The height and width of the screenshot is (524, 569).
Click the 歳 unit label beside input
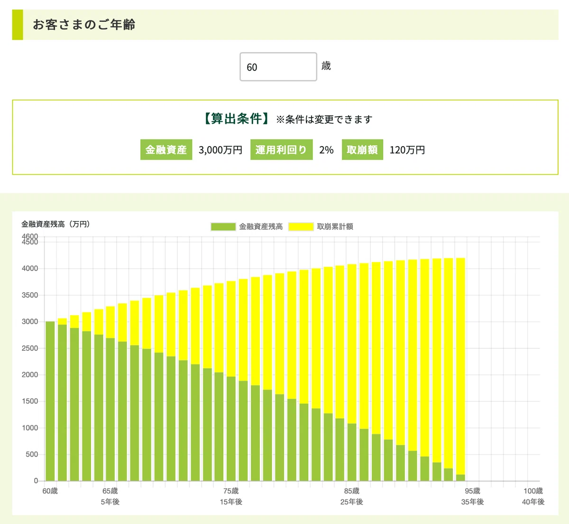point(326,66)
